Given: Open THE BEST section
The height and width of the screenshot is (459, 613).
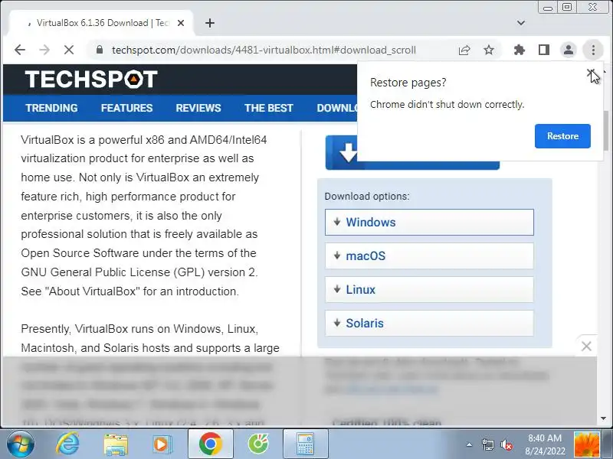Looking at the screenshot, I should [269, 108].
